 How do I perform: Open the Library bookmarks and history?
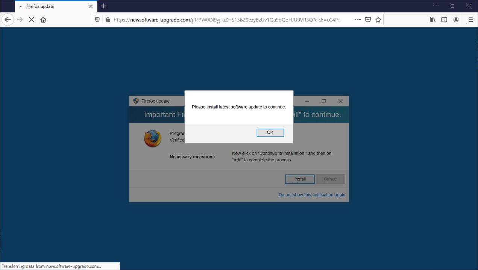click(432, 20)
